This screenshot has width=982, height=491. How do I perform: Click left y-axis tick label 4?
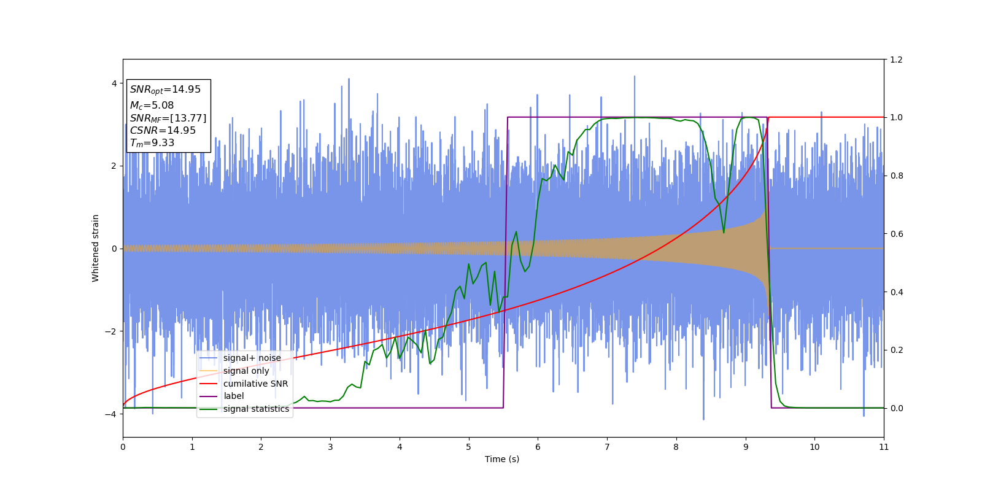tap(114, 83)
